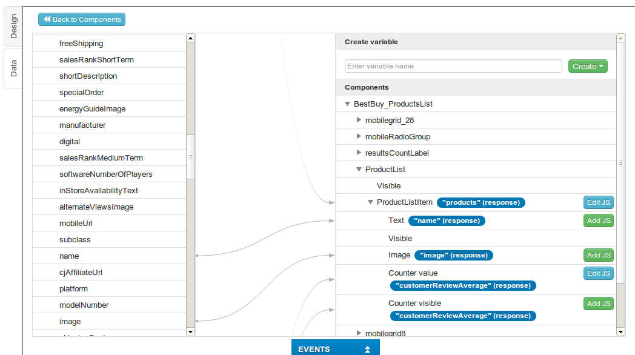
Task: Click Add JS for Counter visible
Action: click(599, 304)
